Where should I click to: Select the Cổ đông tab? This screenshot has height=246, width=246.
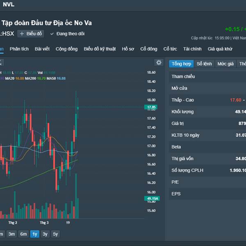click(x=148, y=49)
